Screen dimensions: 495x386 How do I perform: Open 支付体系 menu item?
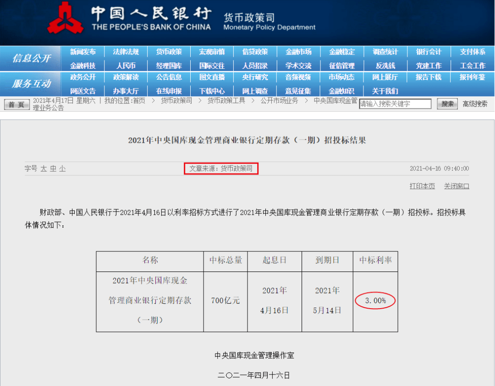pos(472,52)
